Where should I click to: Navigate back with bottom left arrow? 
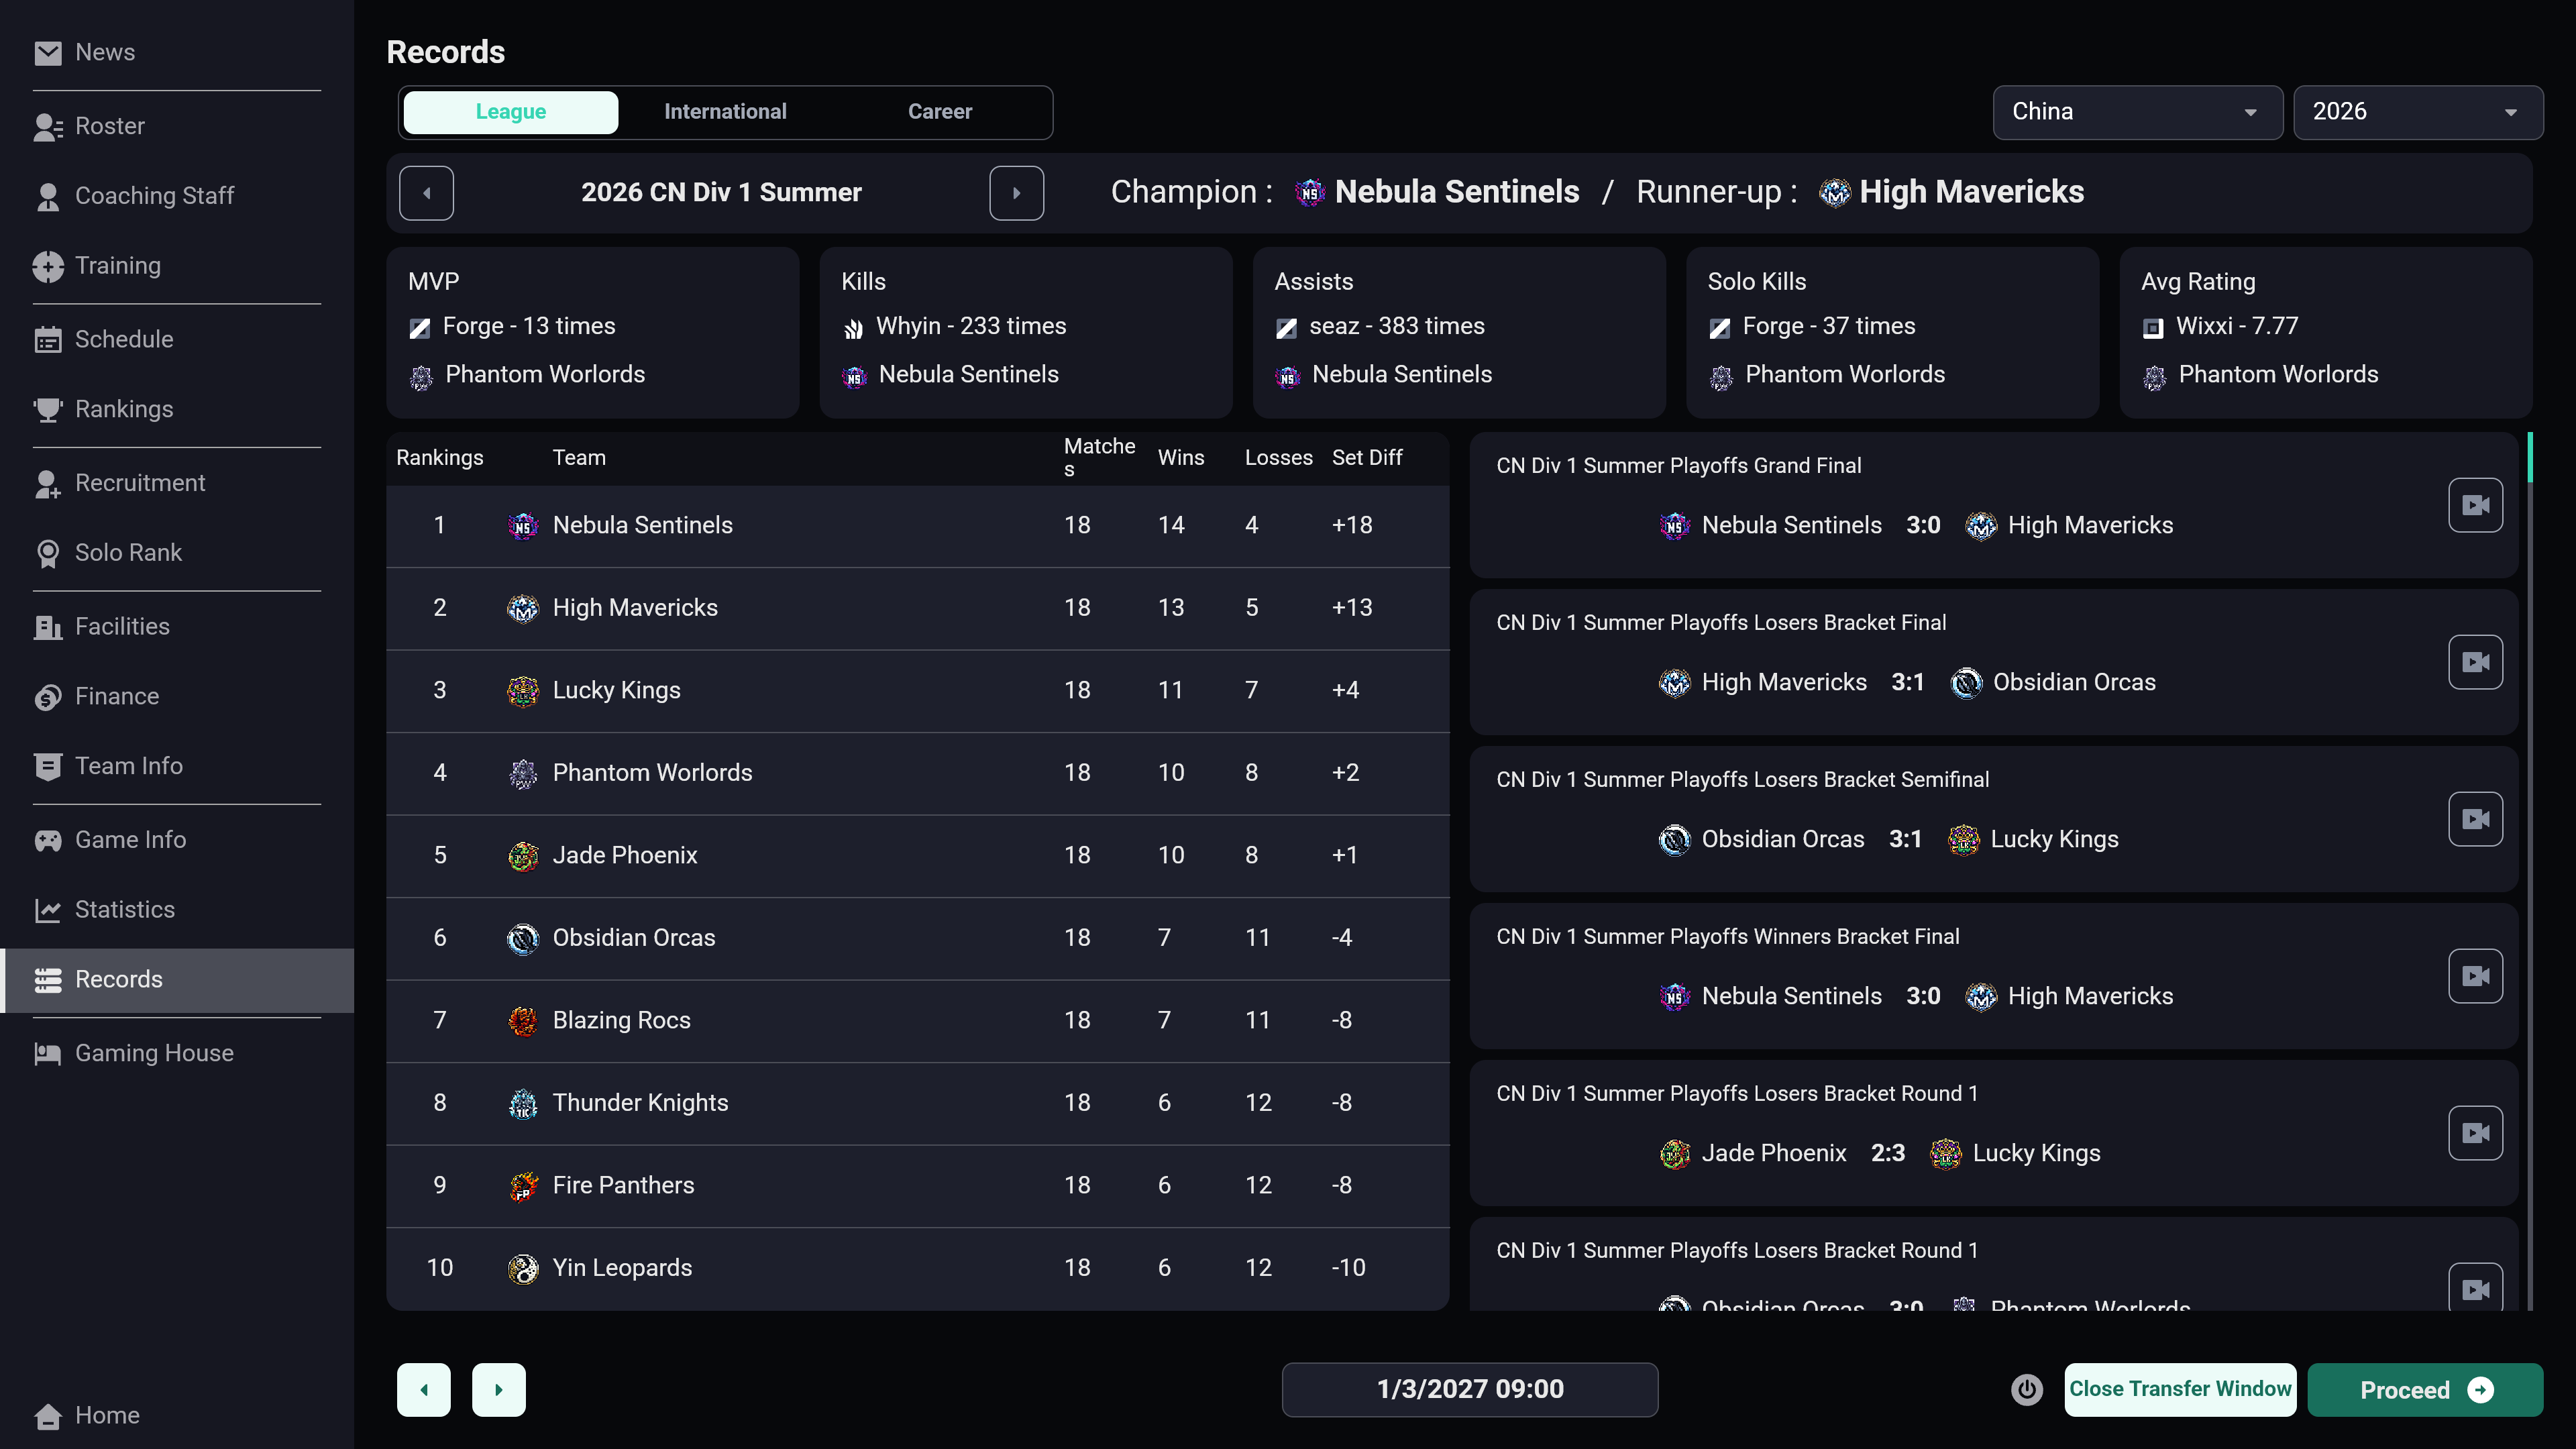click(423, 1390)
